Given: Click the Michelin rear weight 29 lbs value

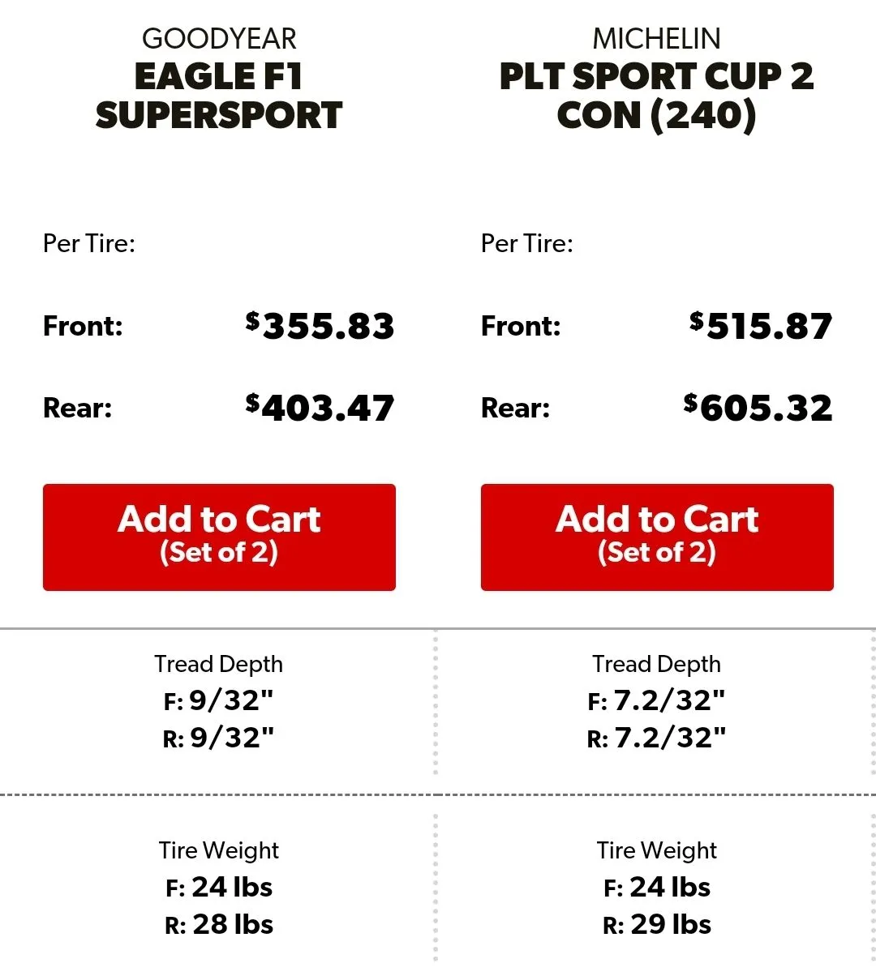Looking at the screenshot, I should click(x=671, y=924).
